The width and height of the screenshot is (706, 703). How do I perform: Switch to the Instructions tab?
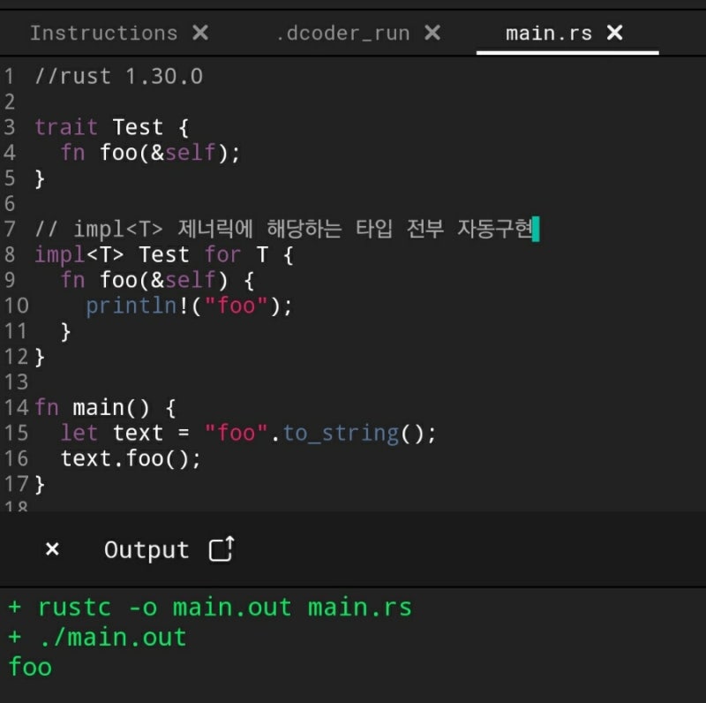(103, 33)
